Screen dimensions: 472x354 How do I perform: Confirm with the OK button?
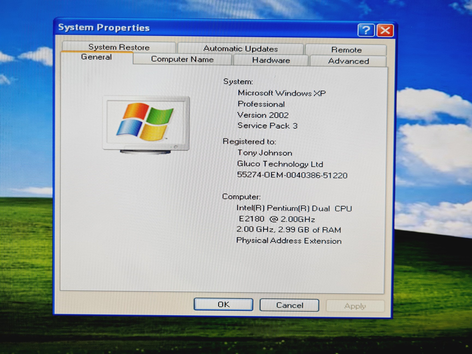click(x=223, y=304)
